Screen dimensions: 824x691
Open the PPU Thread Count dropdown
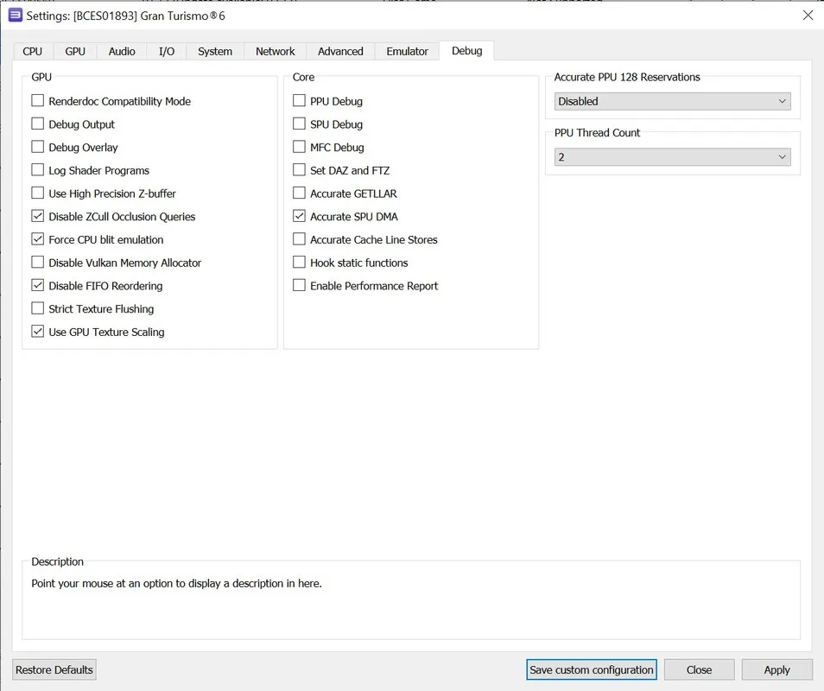point(672,157)
